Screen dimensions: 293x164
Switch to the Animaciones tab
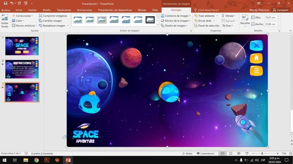pyautogui.click(x=84, y=10)
